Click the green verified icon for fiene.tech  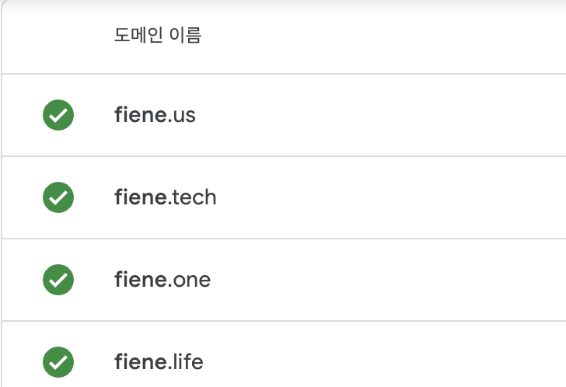click(x=58, y=197)
